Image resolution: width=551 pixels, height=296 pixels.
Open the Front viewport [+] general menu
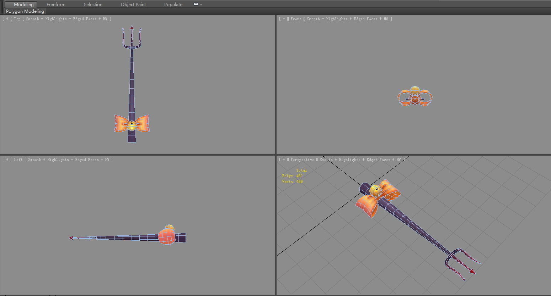click(x=284, y=19)
